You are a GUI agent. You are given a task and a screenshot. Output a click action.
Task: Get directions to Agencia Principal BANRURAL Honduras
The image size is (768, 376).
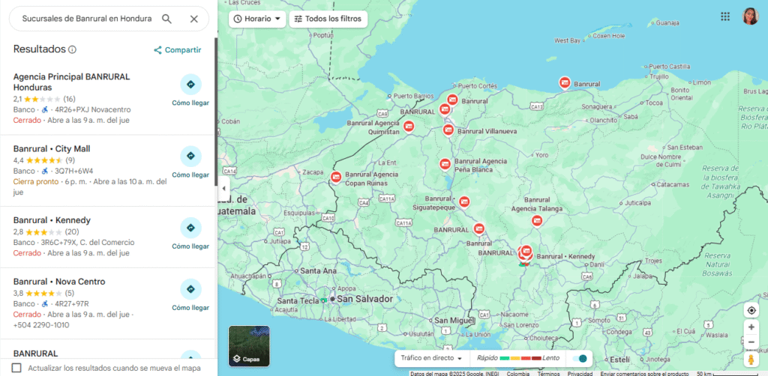click(x=190, y=90)
